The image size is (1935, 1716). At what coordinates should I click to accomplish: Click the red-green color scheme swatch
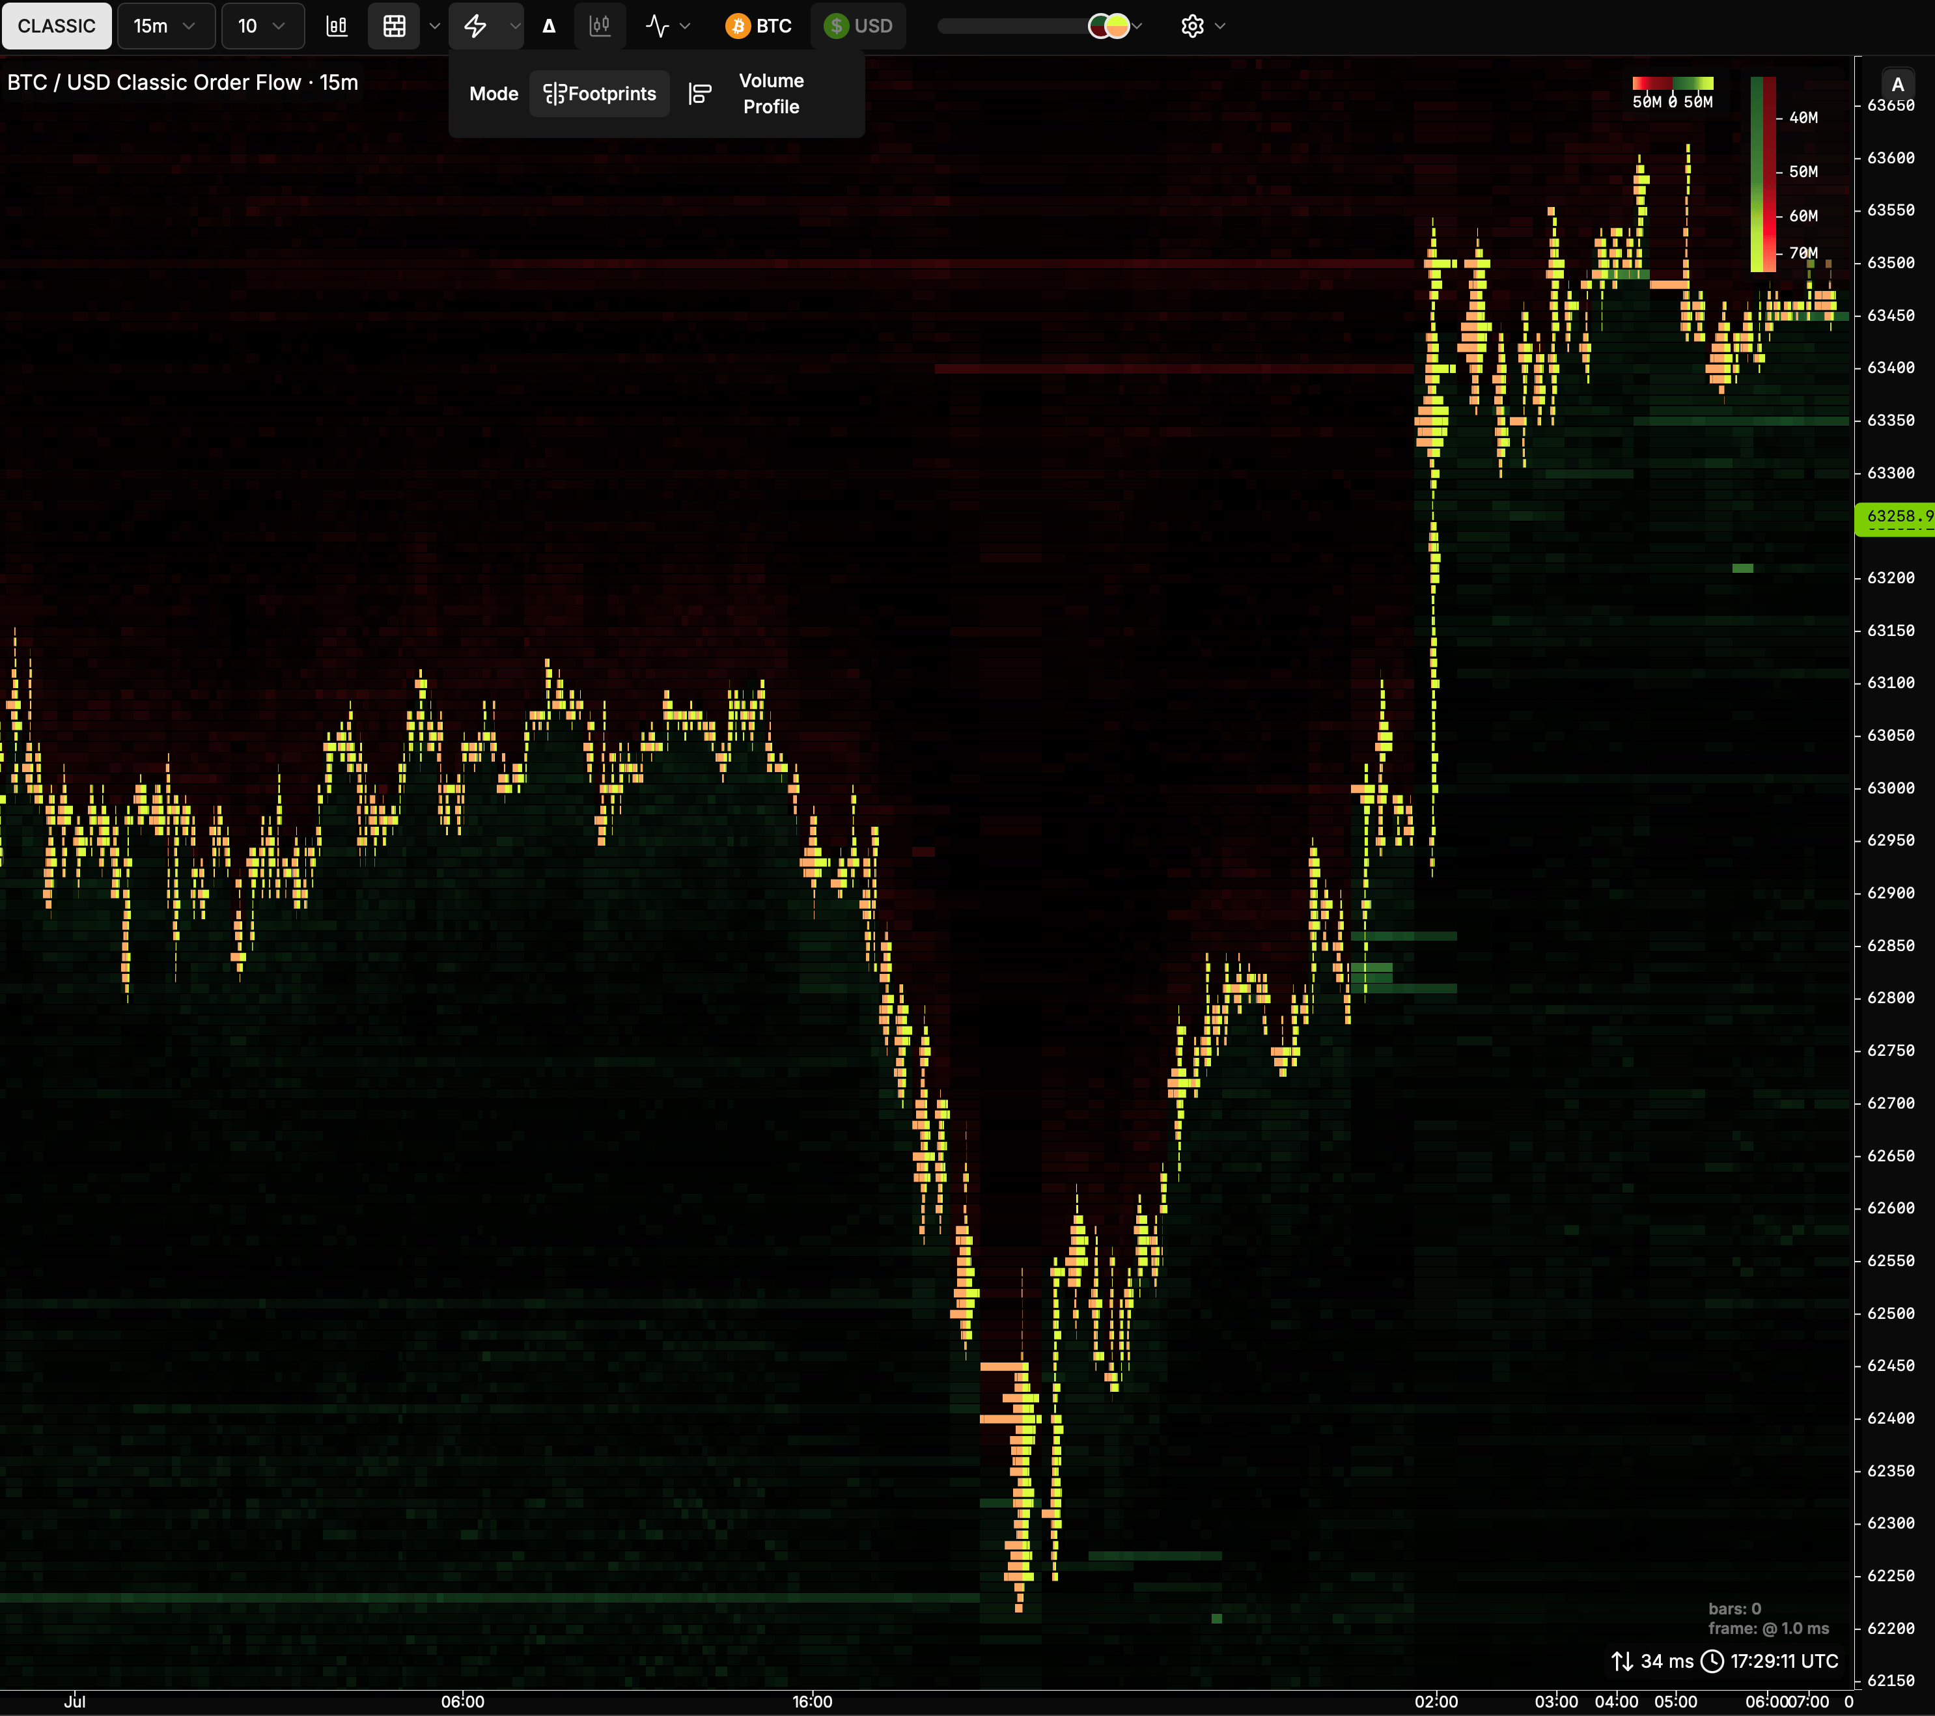tap(1109, 25)
